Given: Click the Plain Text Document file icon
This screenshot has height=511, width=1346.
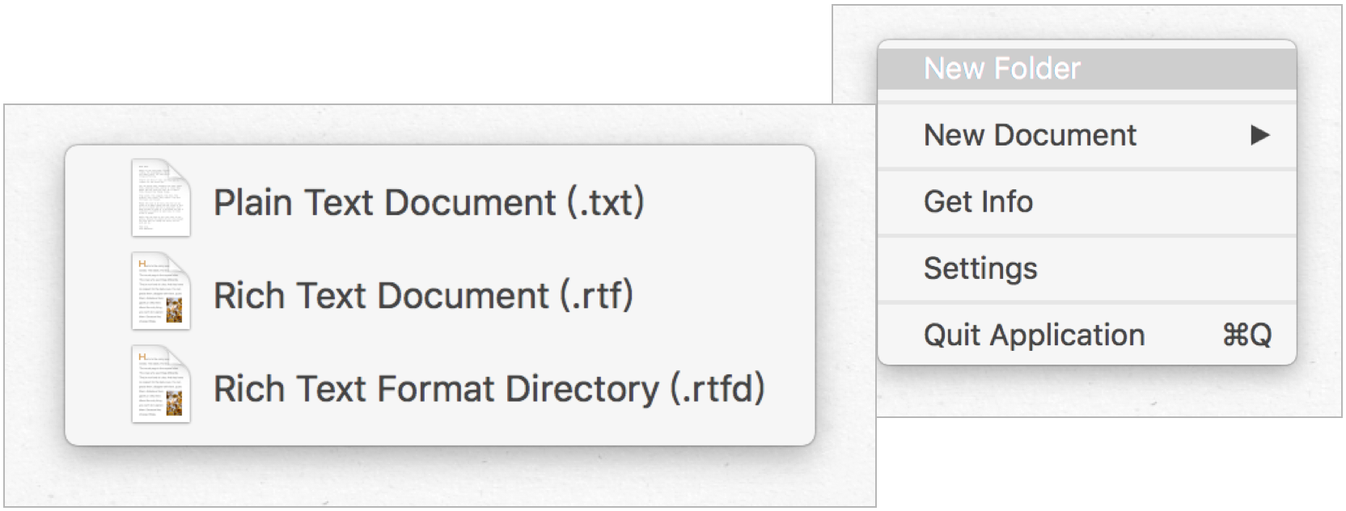Looking at the screenshot, I should 161,198.
